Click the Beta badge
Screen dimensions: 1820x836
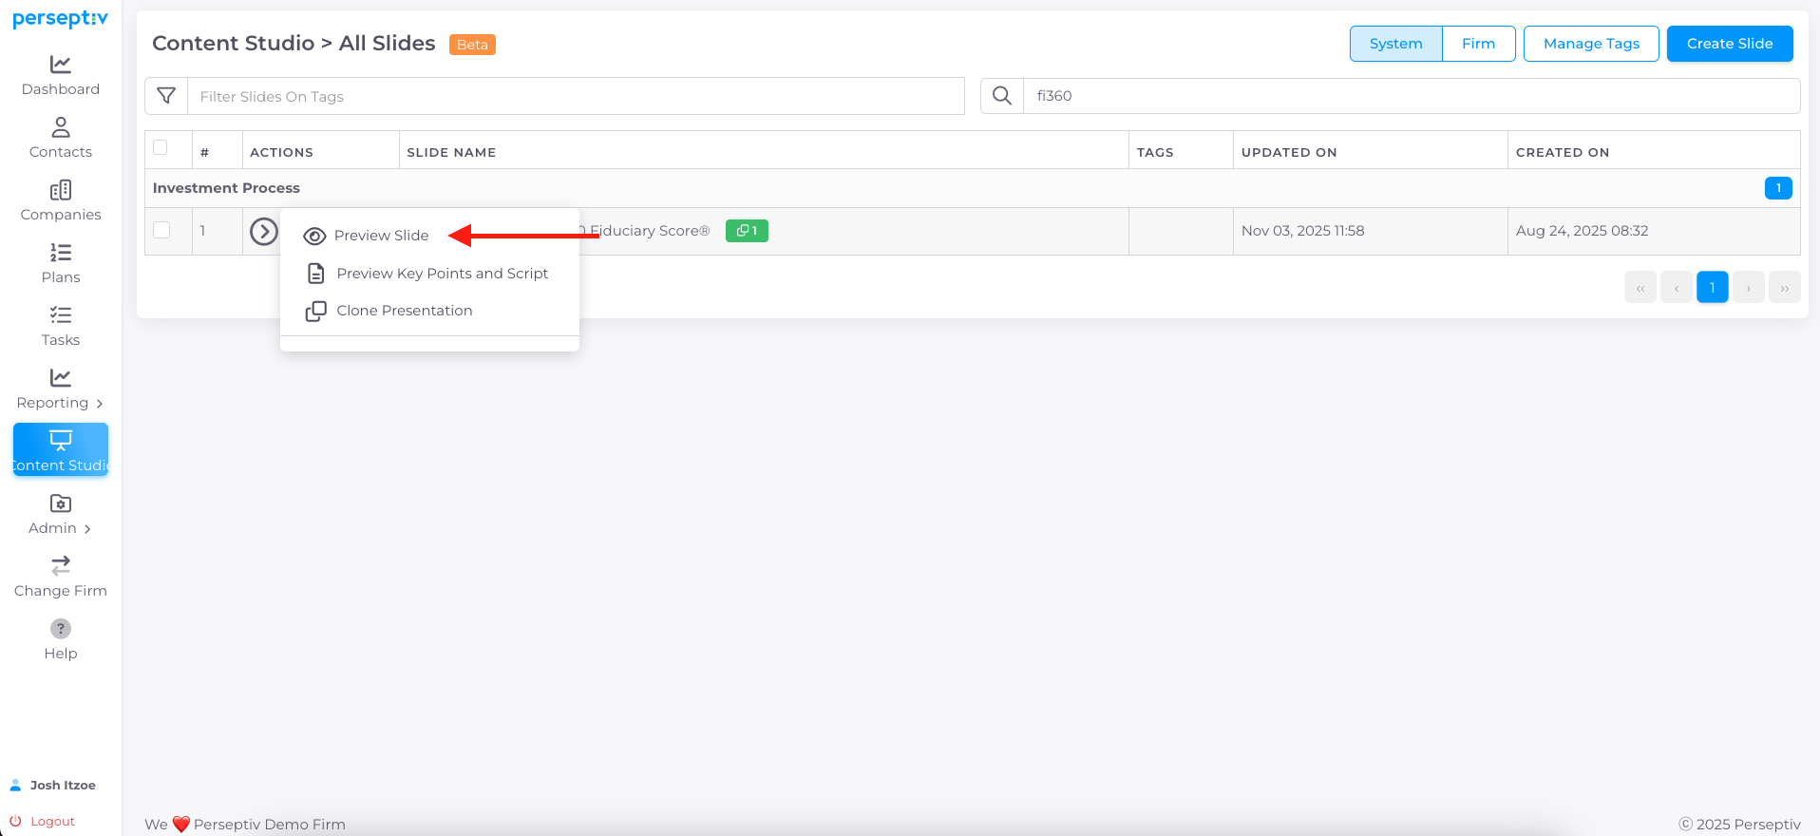(x=472, y=45)
